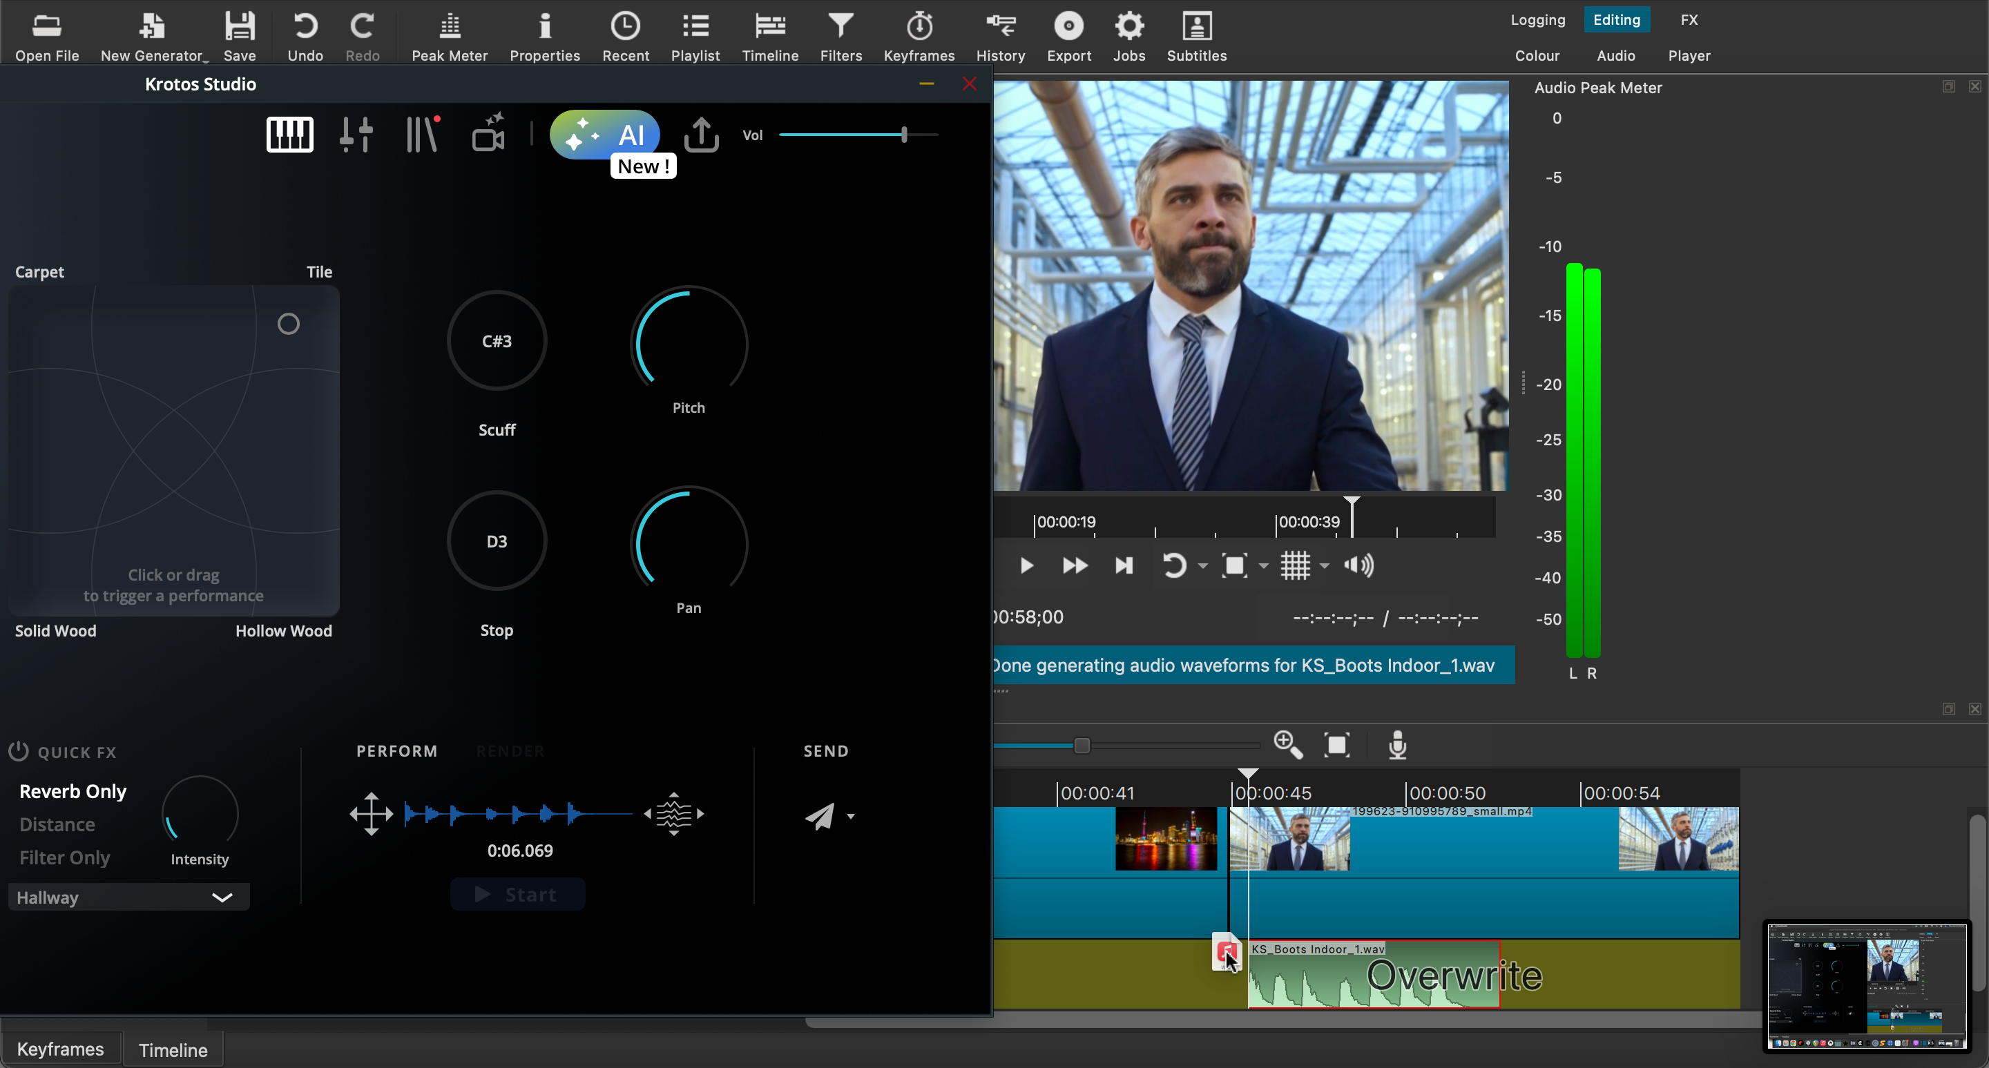
Task: Open the Krotos keyboard view icon
Action: [289, 135]
